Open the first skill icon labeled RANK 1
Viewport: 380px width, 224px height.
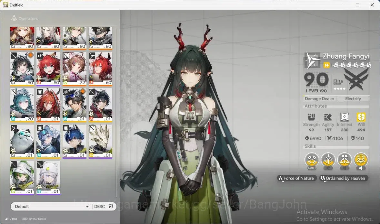[x=312, y=160]
